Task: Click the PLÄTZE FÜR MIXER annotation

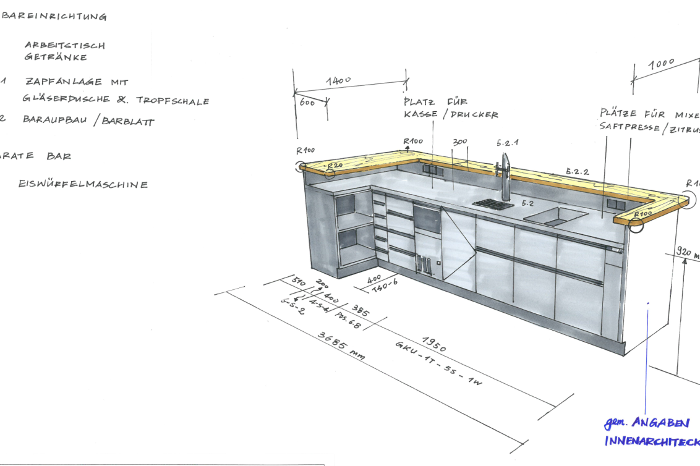Action: 649,113
